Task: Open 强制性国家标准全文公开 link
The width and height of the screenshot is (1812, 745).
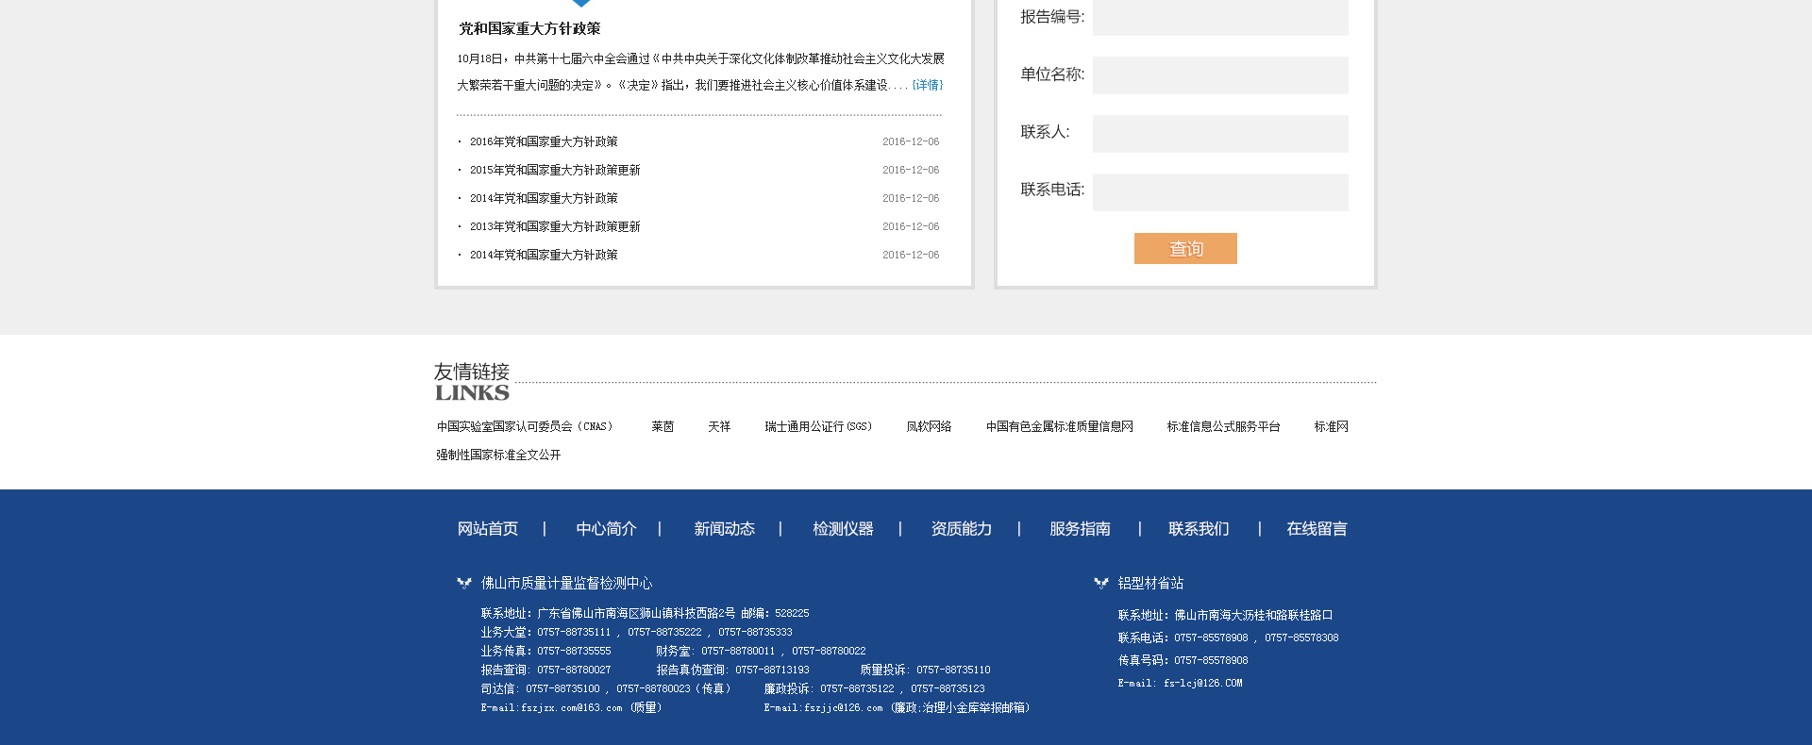Action: pyautogui.click(x=498, y=455)
